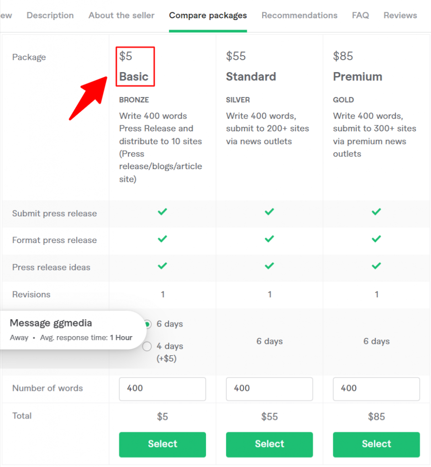Go to the Recommendations tab

point(300,16)
